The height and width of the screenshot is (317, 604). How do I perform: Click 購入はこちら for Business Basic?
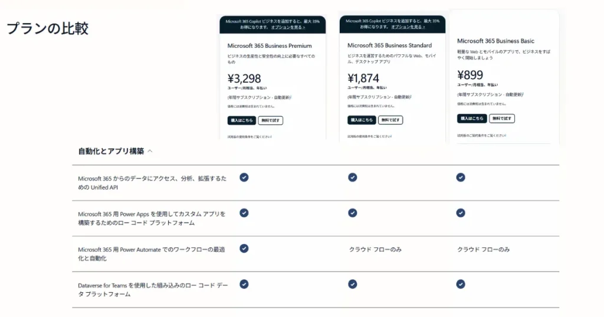[472, 118]
